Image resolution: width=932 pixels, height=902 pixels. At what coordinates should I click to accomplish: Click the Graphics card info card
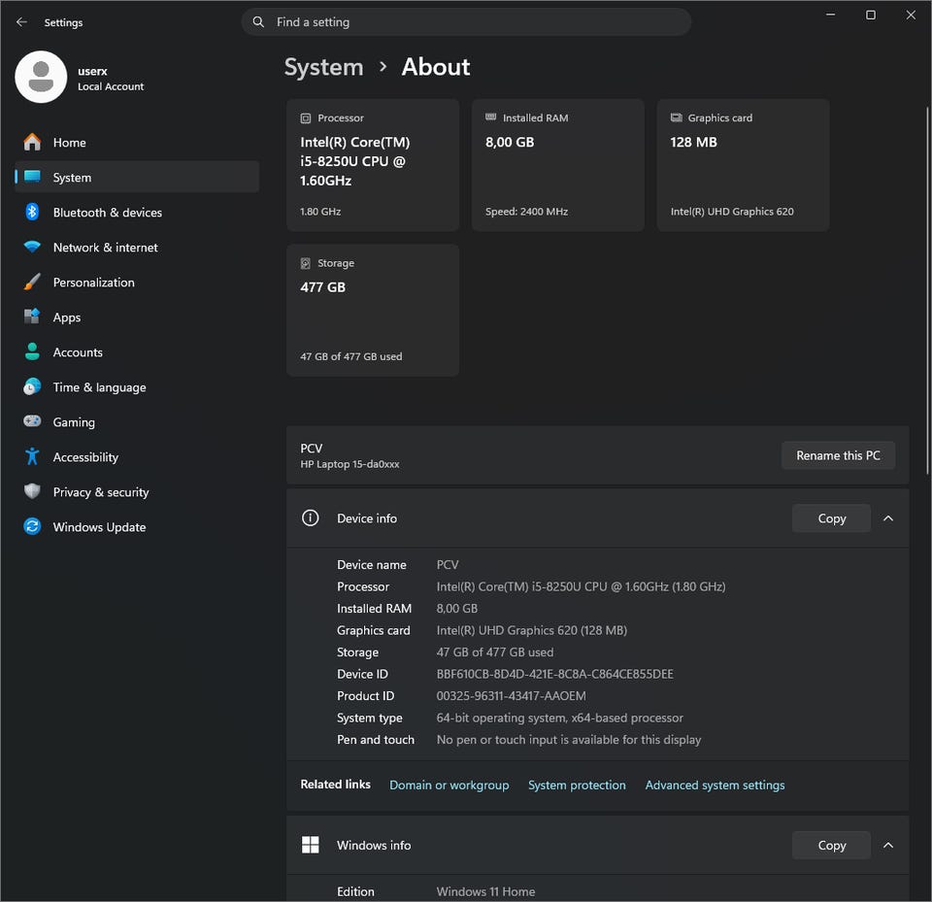click(743, 165)
